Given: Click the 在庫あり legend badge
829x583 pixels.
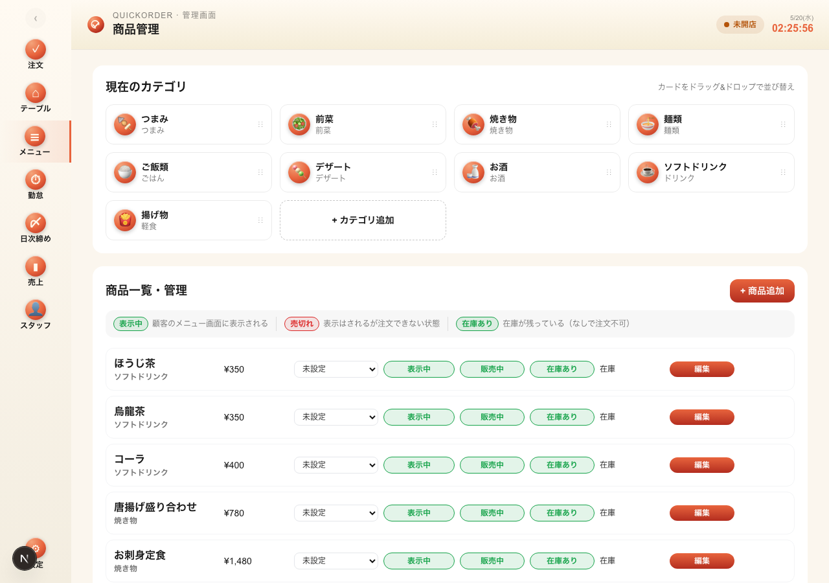Looking at the screenshot, I should tap(477, 324).
